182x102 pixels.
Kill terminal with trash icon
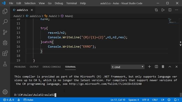click(x=163, y=67)
